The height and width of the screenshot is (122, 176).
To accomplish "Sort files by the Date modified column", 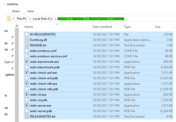I will [x=102, y=27].
